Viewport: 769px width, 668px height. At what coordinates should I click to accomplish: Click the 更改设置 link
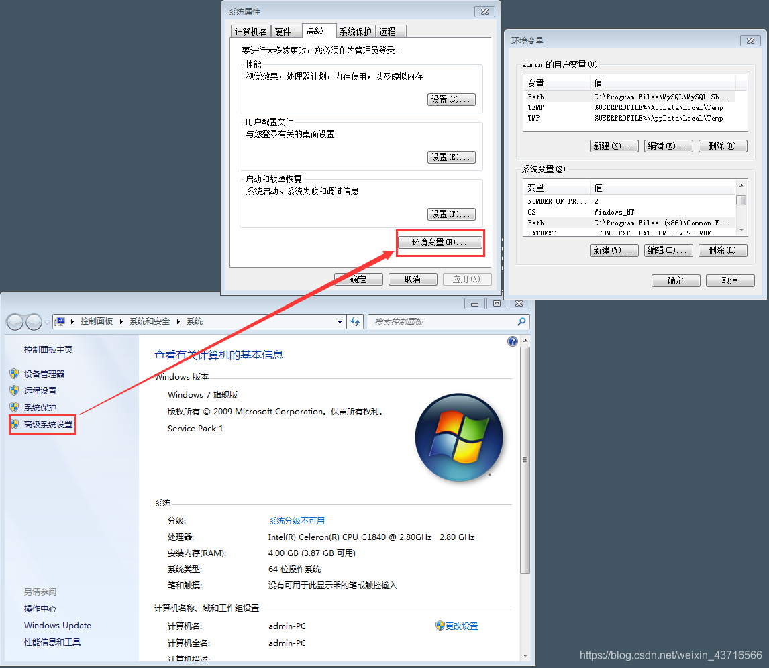(x=462, y=626)
